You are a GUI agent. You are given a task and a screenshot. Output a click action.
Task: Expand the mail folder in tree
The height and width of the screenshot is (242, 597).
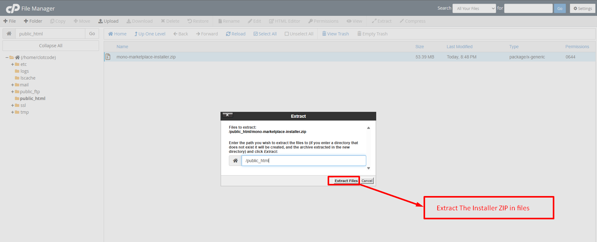tap(12, 85)
